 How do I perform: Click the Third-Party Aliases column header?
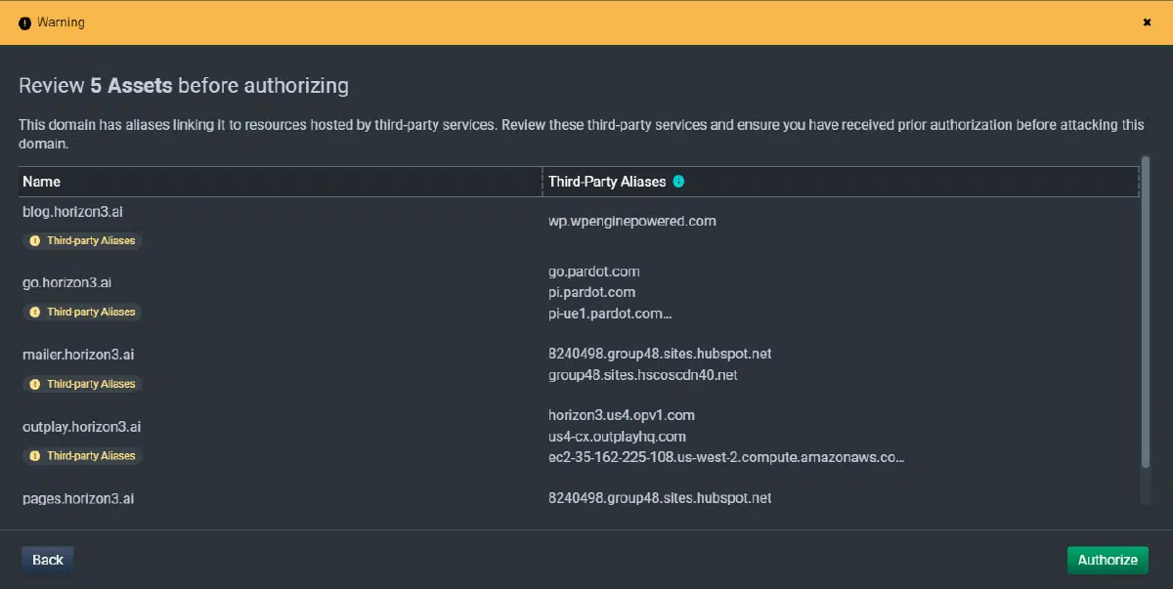tap(842, 182)
